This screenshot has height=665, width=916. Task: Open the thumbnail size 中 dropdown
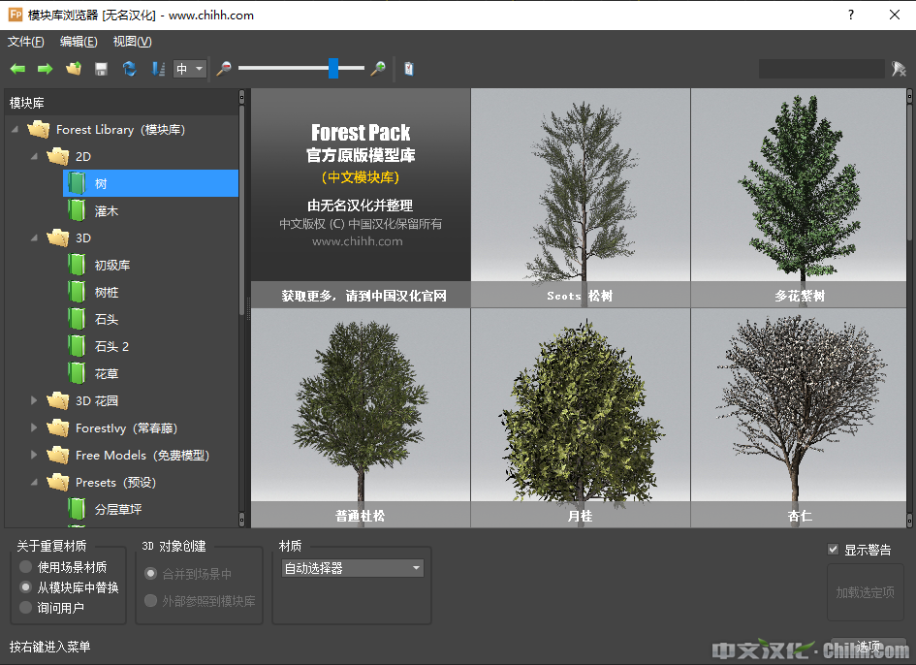click(x=190, y=69)
